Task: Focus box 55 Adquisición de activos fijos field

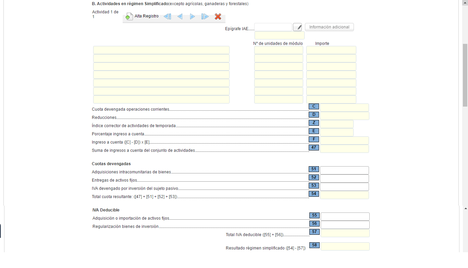Action: click(x=345, y=217)
